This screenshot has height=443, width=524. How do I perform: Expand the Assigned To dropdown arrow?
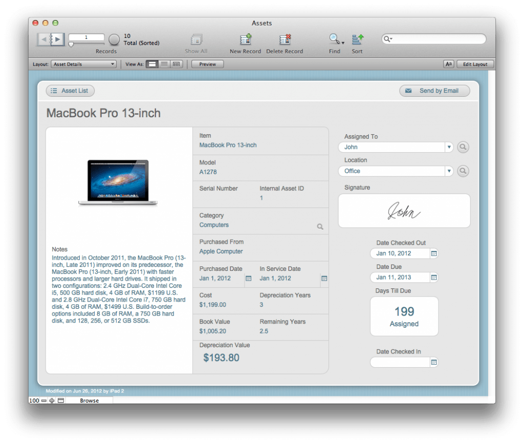(449, 147)
